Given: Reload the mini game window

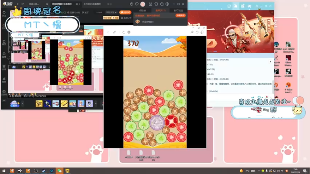Looking at the screenshot, I should pos(124,32).
